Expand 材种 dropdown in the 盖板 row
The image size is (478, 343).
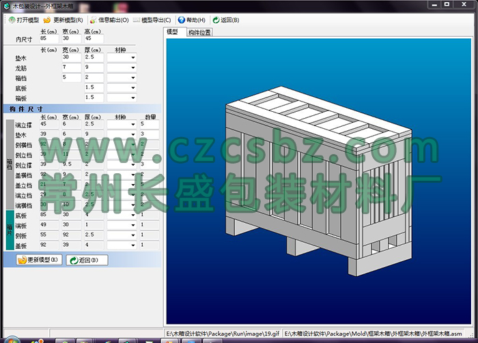click(133, 245)
